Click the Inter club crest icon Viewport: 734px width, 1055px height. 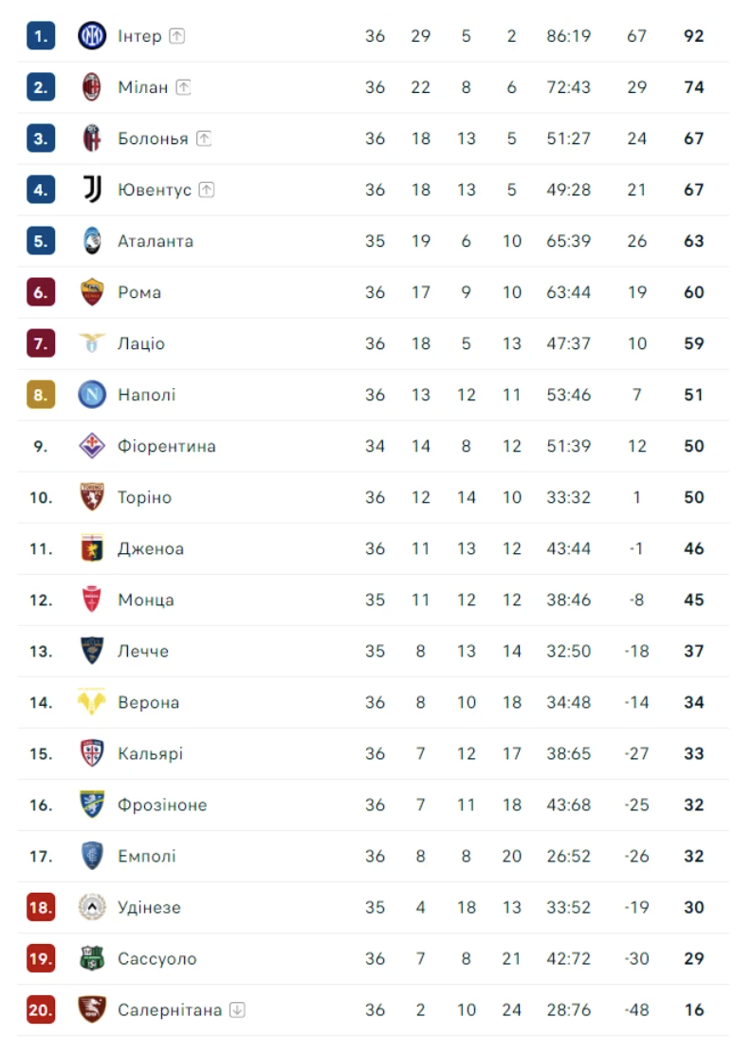(x=92, y=36)
